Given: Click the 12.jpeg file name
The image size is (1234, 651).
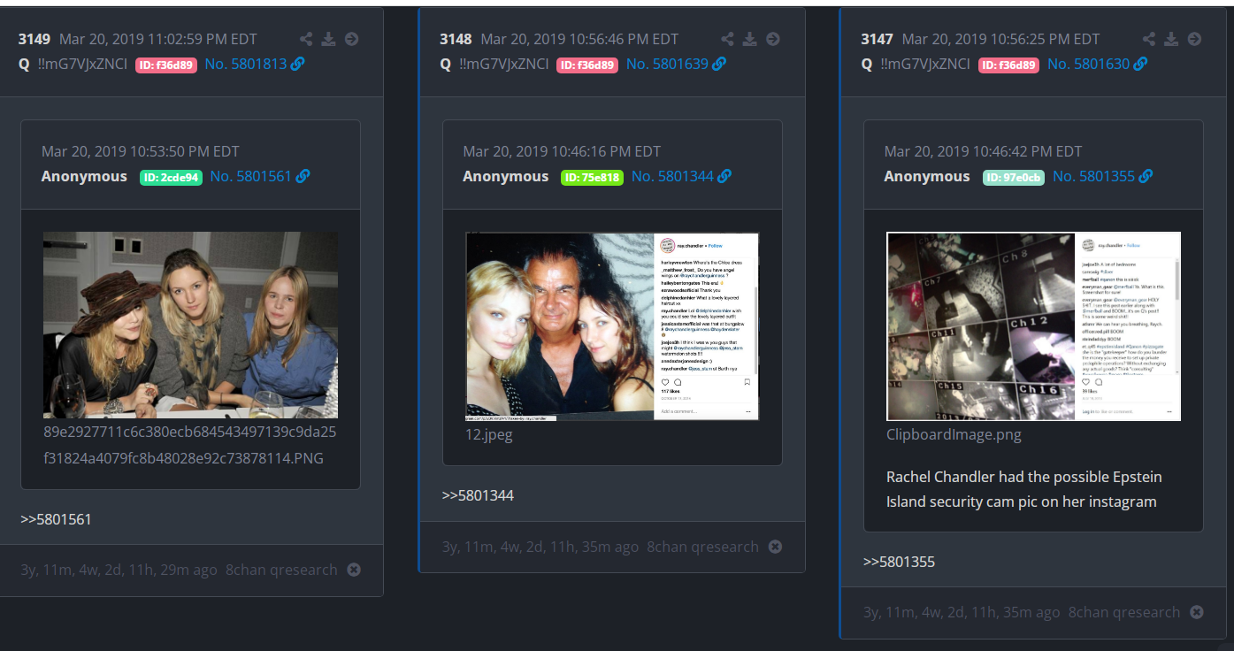Looking at the screenshot, I should tap(489, 434).
